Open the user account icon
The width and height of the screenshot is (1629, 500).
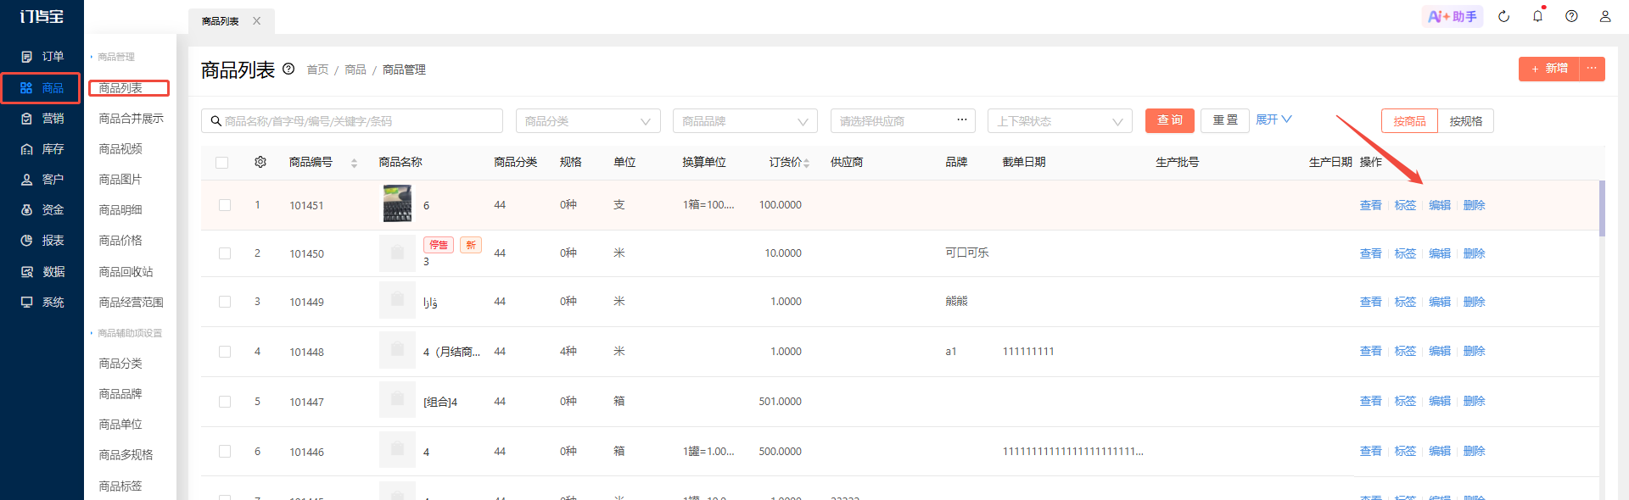1605,16
